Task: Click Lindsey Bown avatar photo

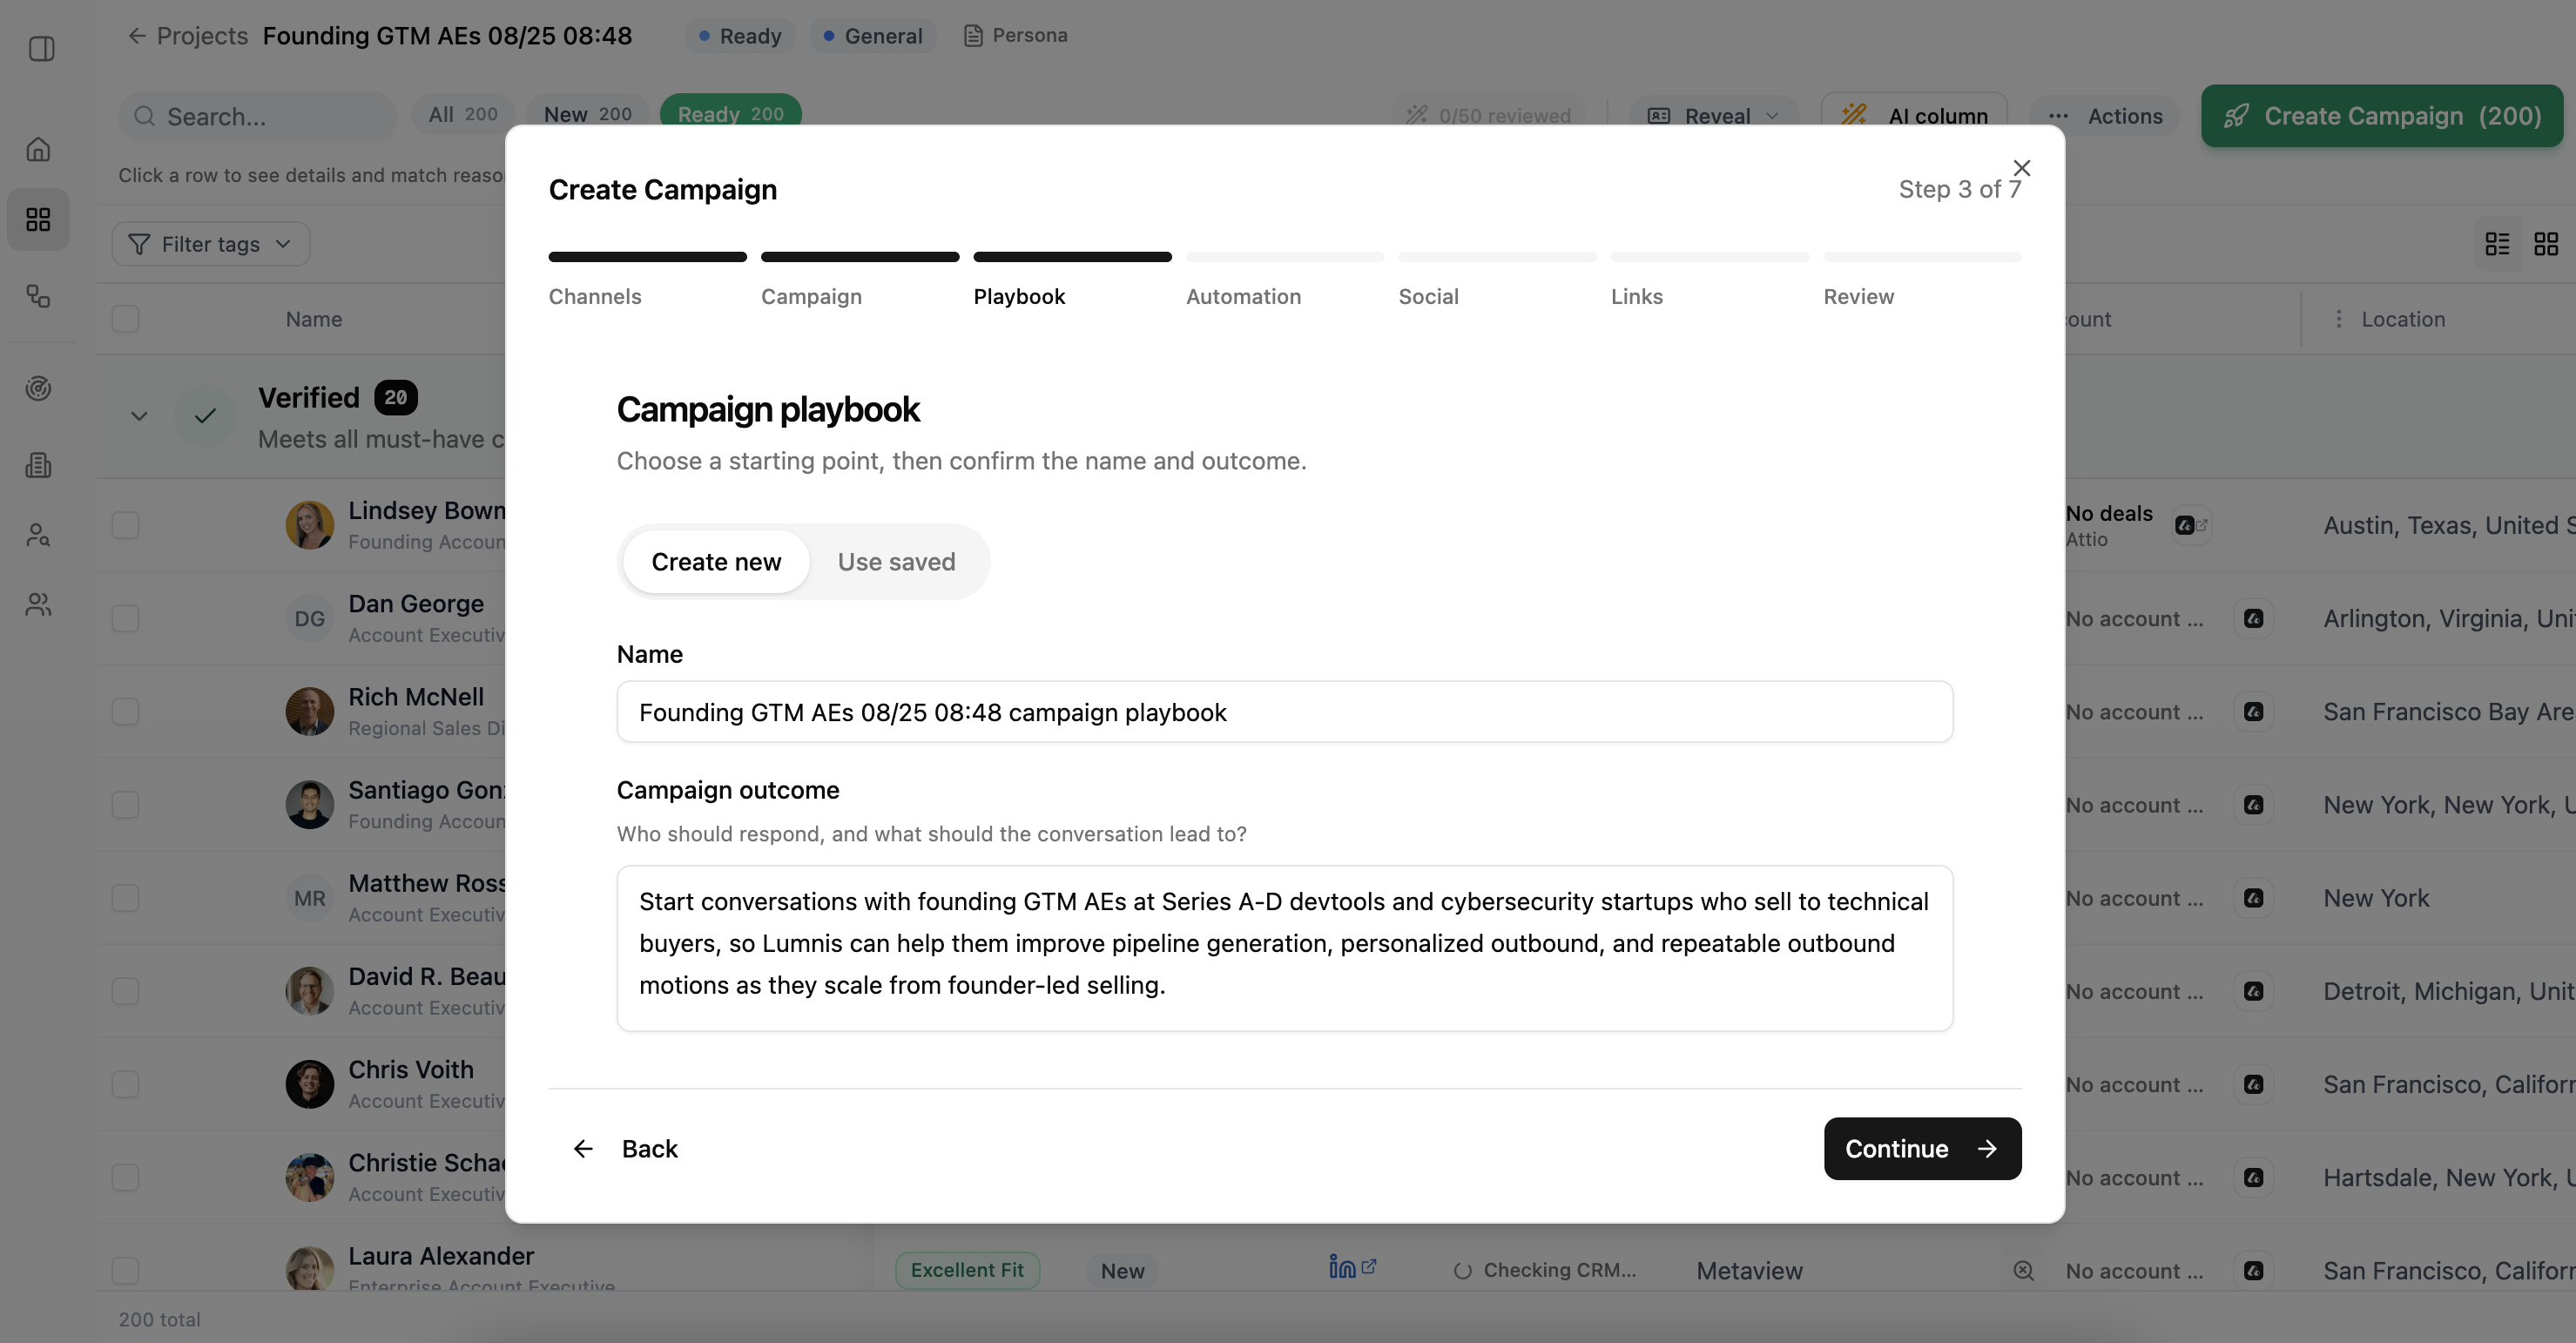Action: [309, 525]
